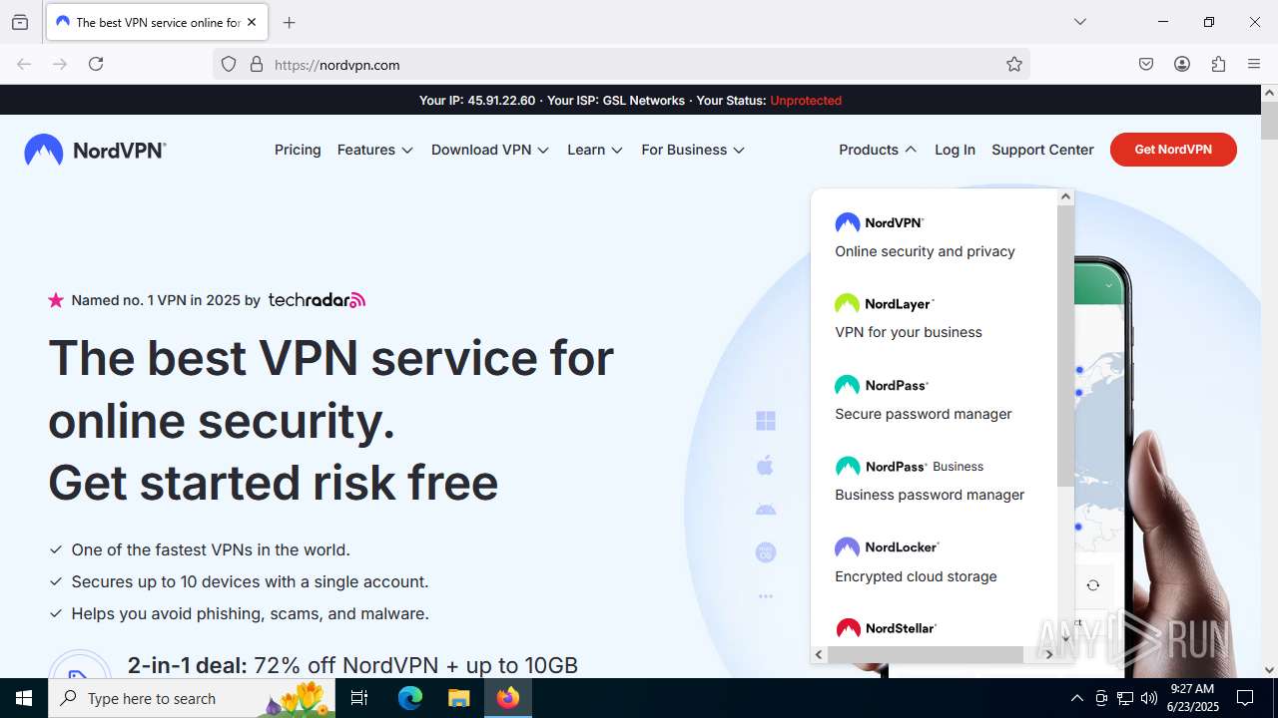The height and width of the screenshot is (718, 1278).
Task: Open the Extensions puzzle icon
Action: coord(1218,64)
